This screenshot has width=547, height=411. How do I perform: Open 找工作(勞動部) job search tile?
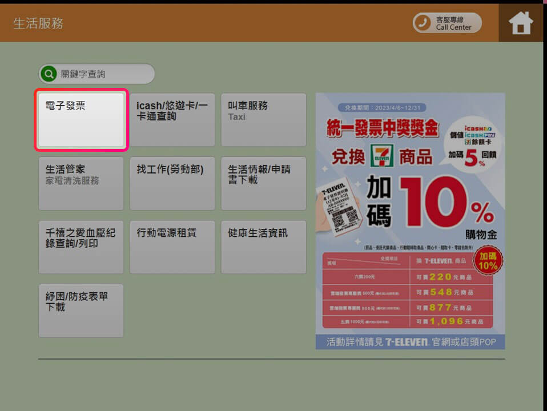[x=172, y=183]
